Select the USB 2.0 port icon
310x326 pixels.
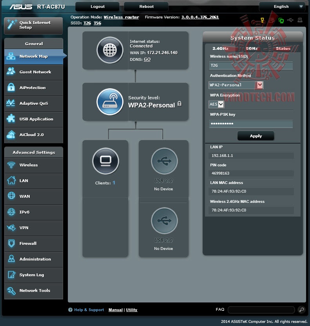(x=164, y=220)
